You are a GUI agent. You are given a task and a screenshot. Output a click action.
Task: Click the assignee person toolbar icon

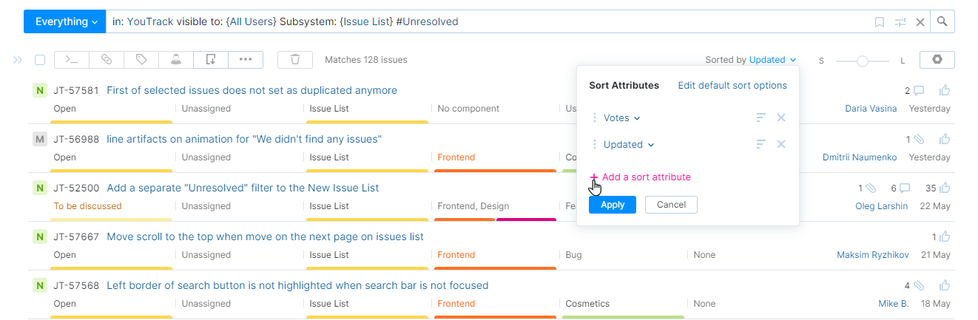point(176,60)
